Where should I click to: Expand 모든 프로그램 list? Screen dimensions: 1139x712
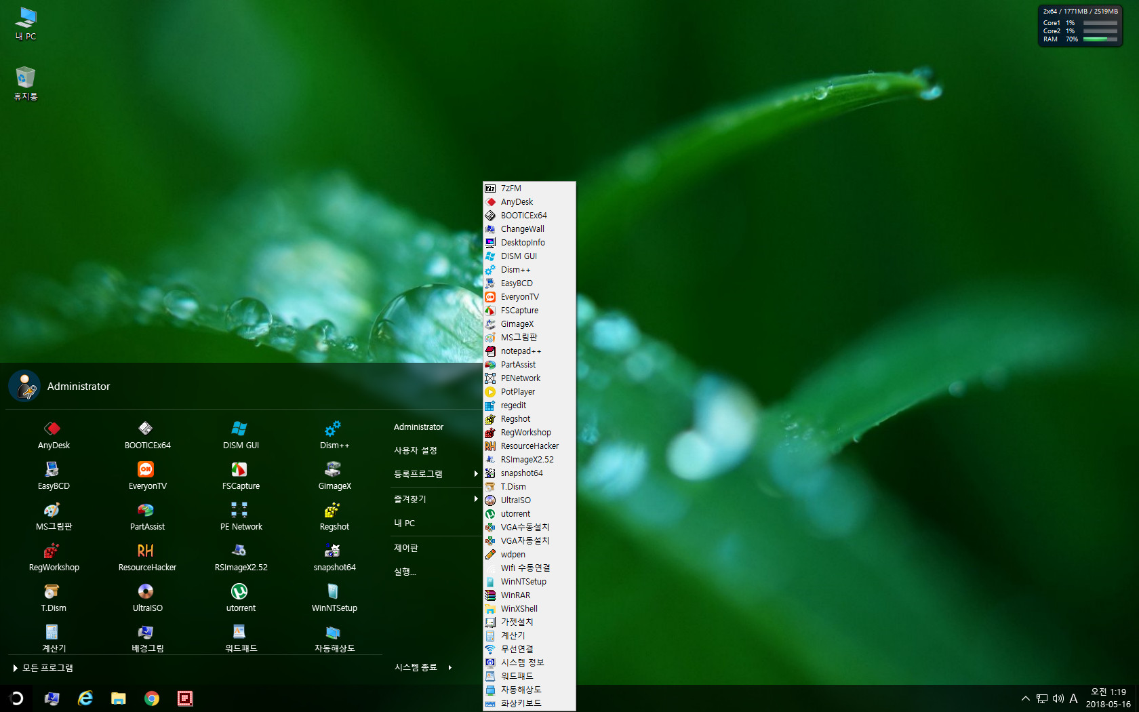pos(43,668)
